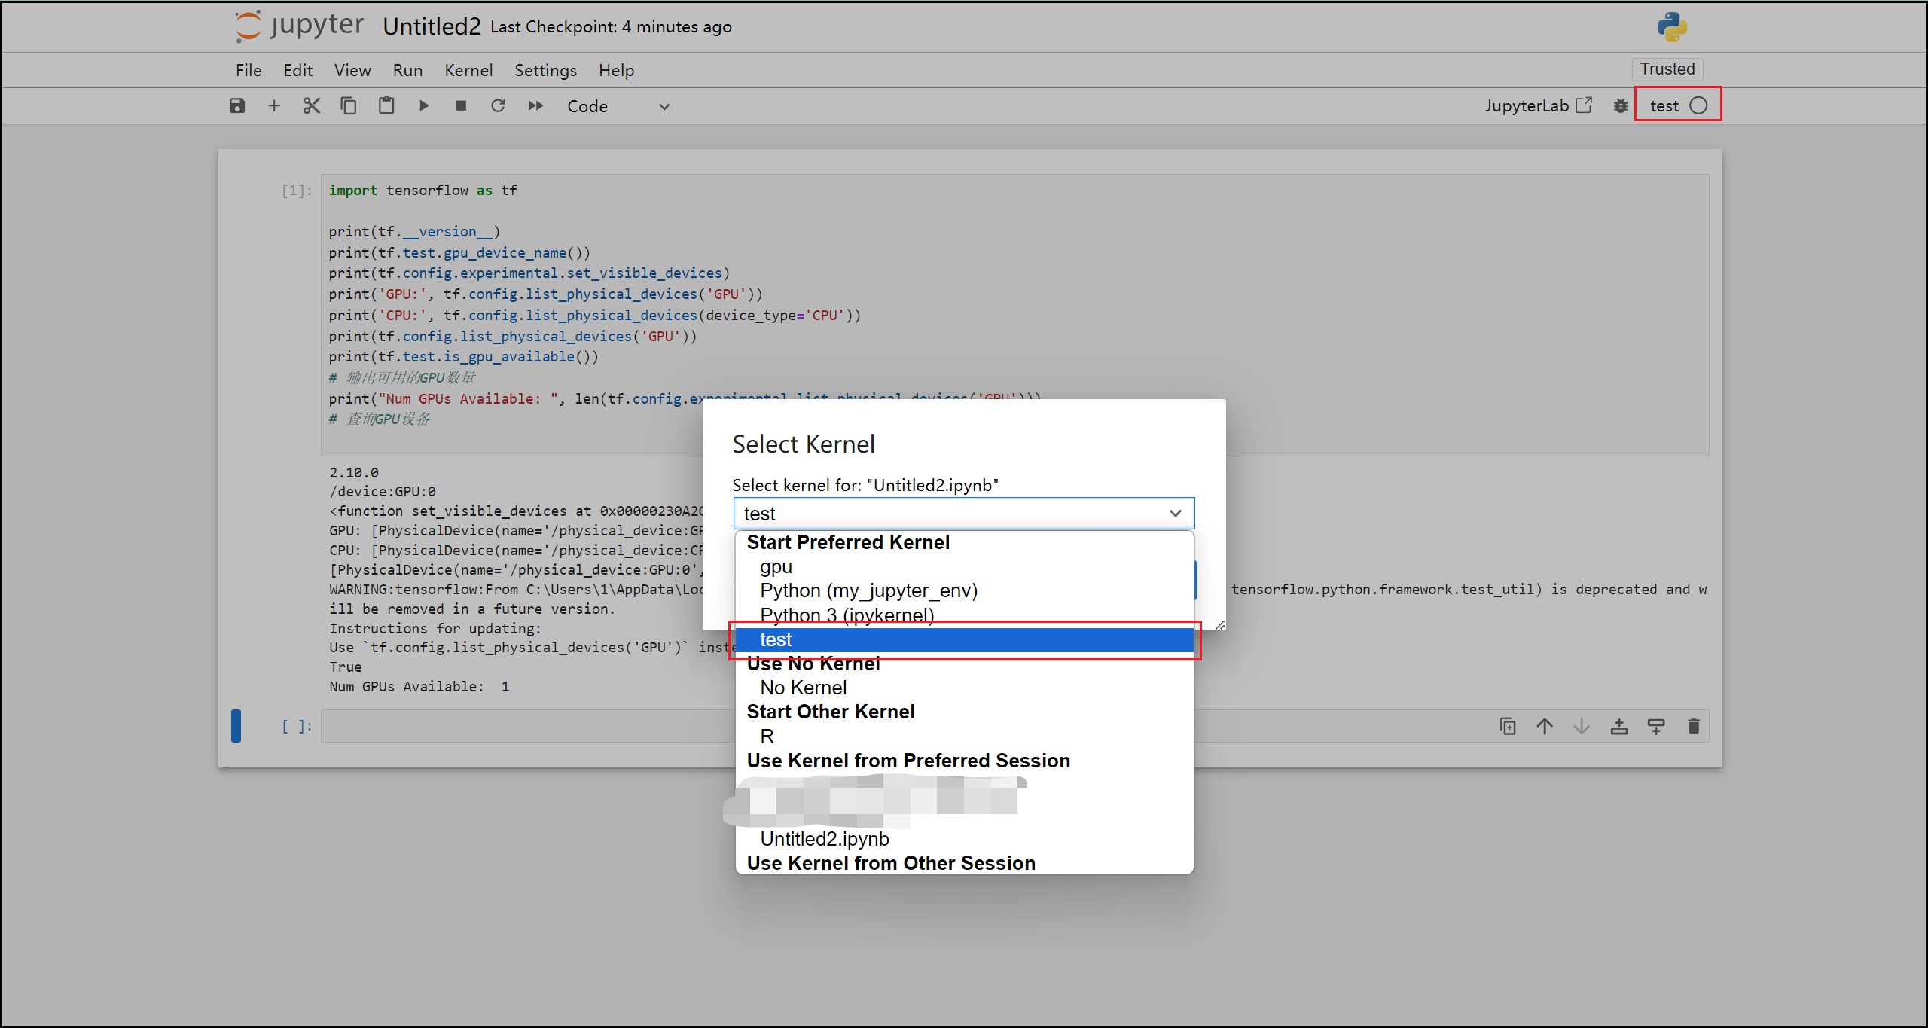Click the save notebook icon
Viewport: 1928px width, 1028px height.
(237, 106)
